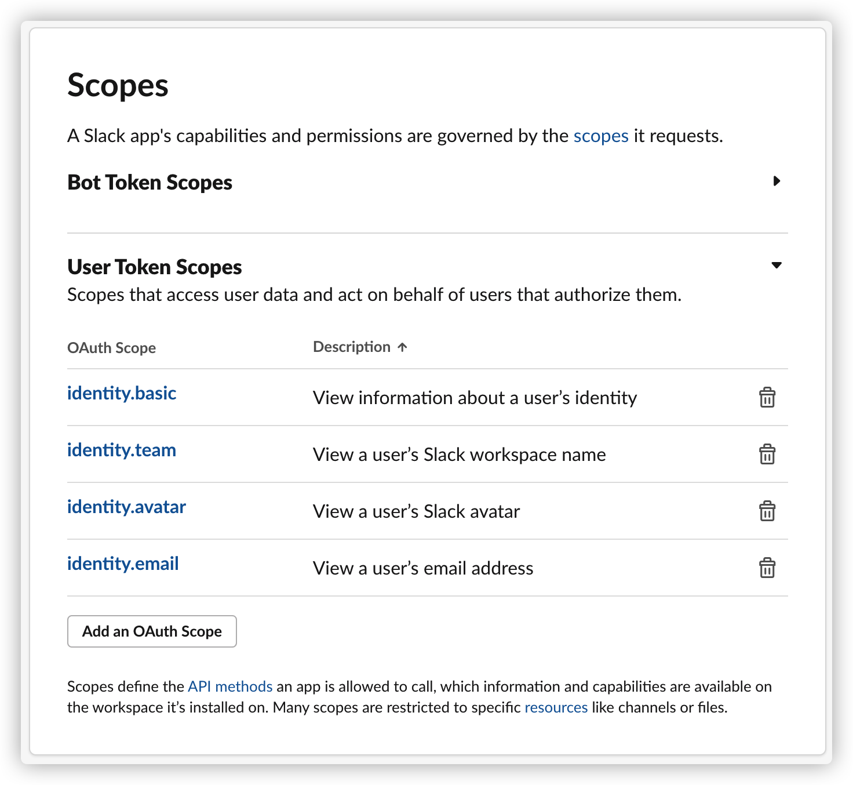
Task: Sort by the OAuth Scope column header
Action: click(112, 348)
